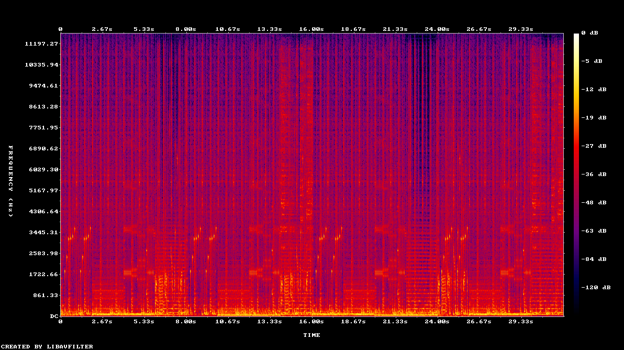The width and height of the screenshot is (624, 350).
Task: Click the -27 dB legend label
Action: coord(594,146)
